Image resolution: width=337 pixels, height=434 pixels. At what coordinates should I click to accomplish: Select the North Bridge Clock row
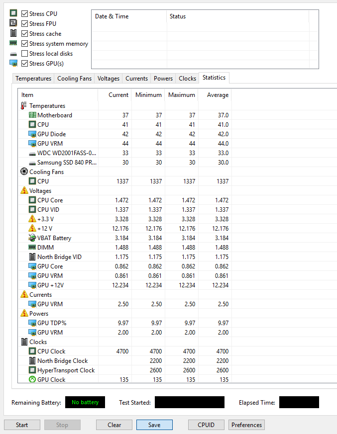pos(125,360)
